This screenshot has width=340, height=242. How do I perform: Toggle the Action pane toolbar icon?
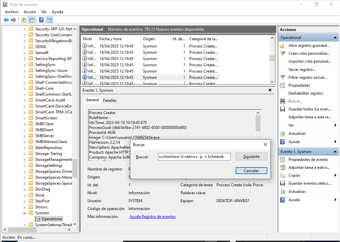pos(50,20)
